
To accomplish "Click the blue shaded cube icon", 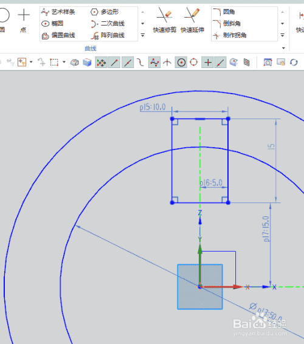I will pyautogui.click(x=87, y=63).
